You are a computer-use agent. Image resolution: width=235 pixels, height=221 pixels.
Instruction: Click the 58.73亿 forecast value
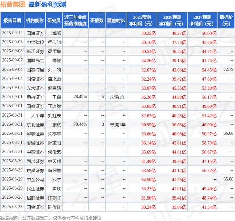[209, 143]
